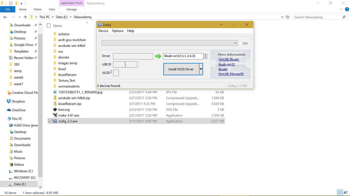Toggle the select-all checkbox beside Name
Screen dimensions: 350x196
coord(49,26)
